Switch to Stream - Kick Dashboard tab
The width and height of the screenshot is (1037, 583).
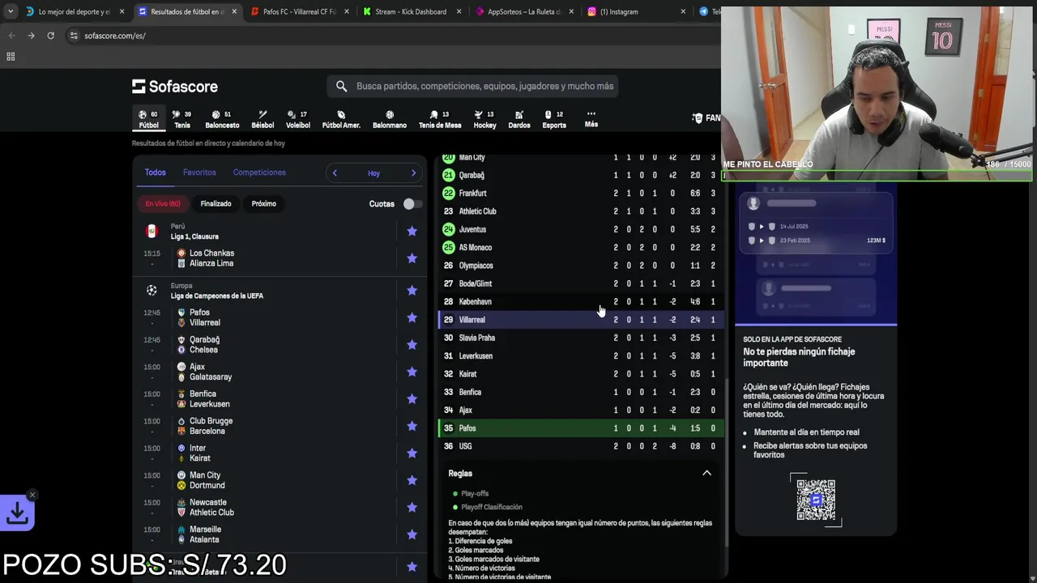(x=411, y=11)
